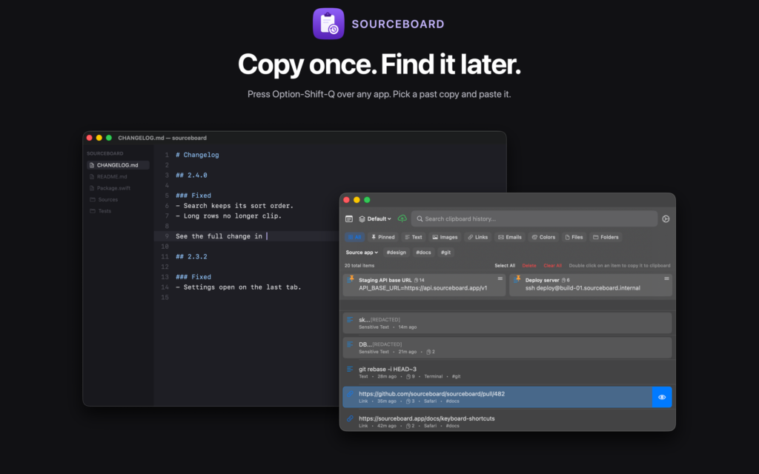Filter by the #git tag chip
This screenshot has height=474, width=759.
(445, 252)
